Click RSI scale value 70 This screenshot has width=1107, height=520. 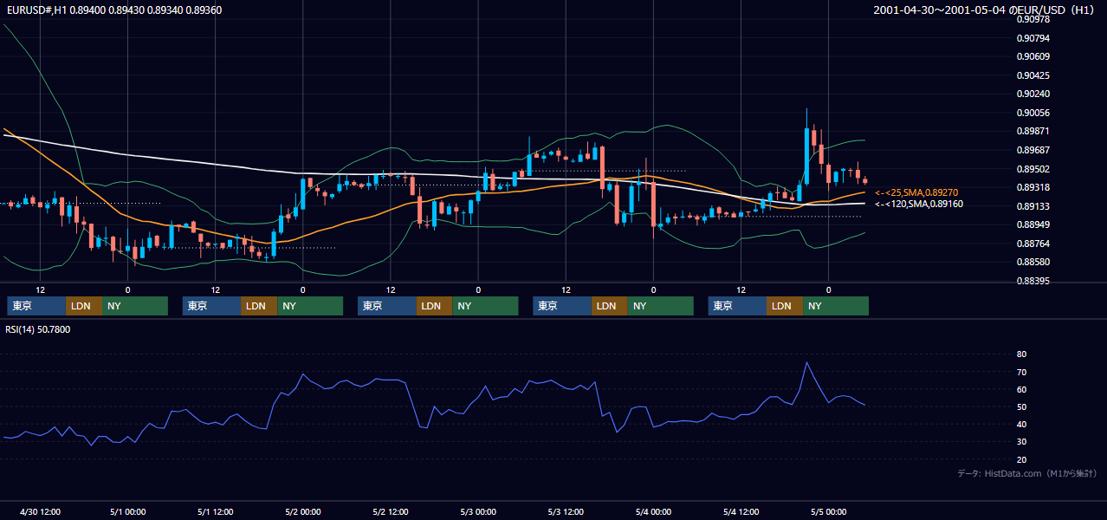[x=1021, y=372]
